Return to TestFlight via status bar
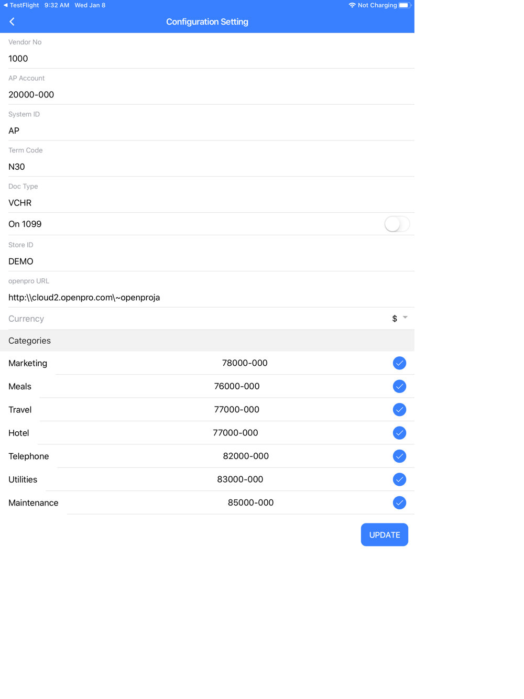This screenshot has width=524, height=699. click(21, 5)
